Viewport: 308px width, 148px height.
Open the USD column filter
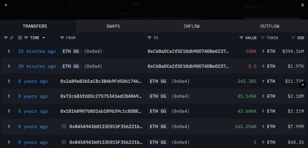pyautogui.click(x=293, y=38)
